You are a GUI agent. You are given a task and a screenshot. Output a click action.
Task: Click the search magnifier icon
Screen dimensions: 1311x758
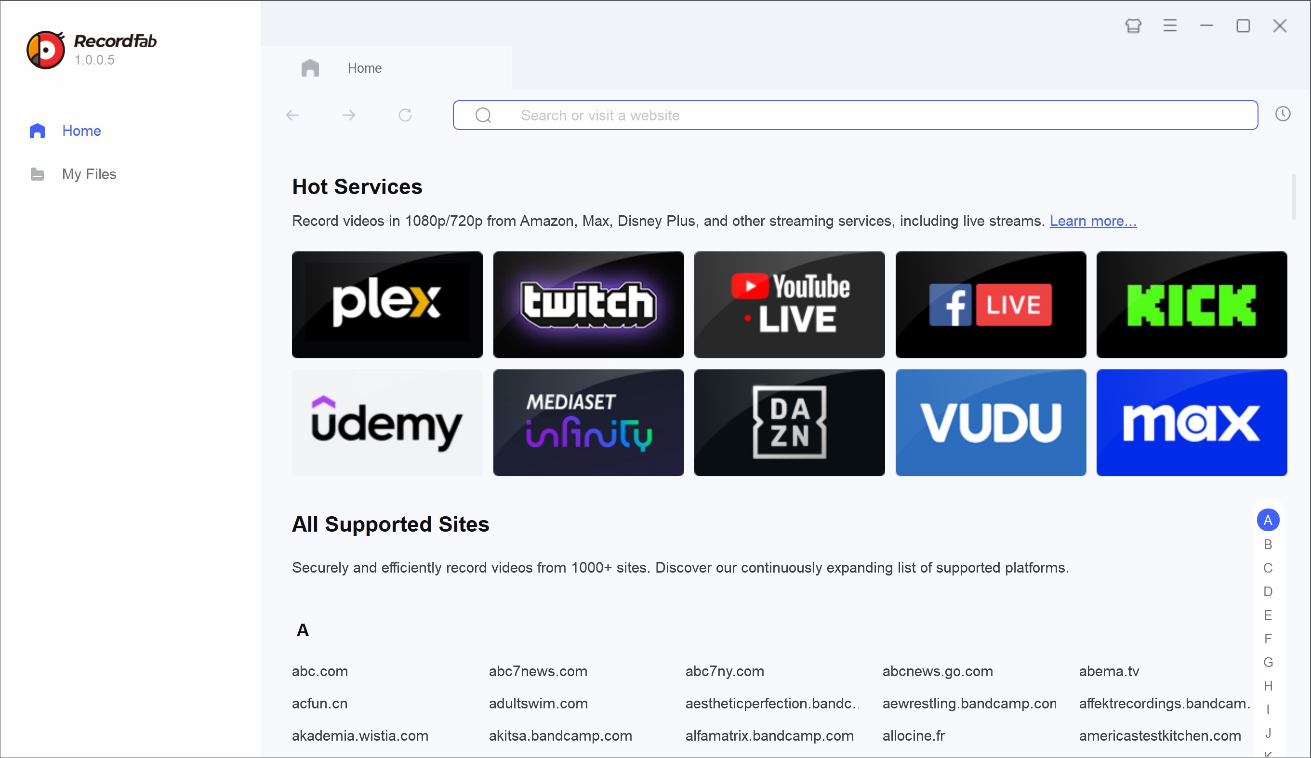point(483,115)
